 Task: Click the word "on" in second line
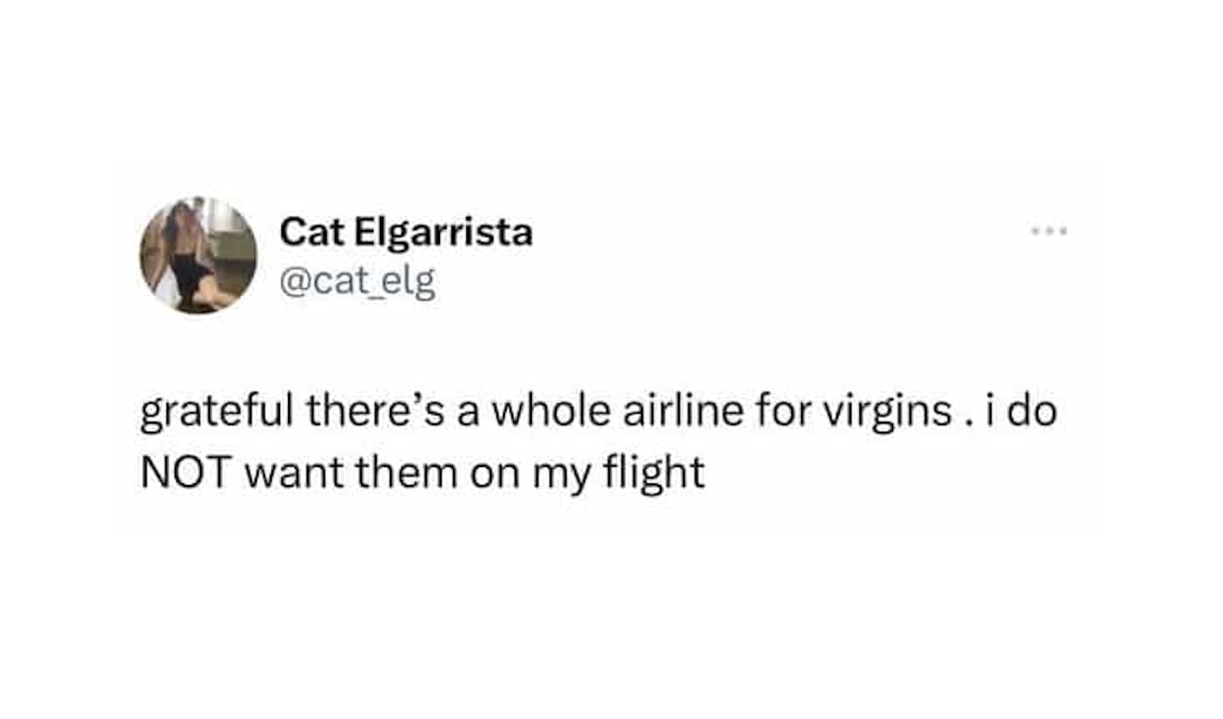coord(494,474)
